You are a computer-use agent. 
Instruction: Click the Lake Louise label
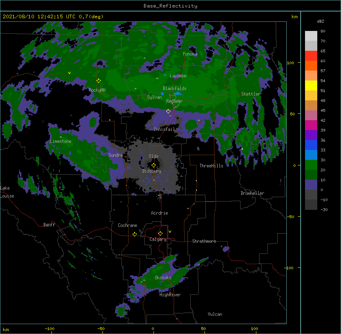7,192
